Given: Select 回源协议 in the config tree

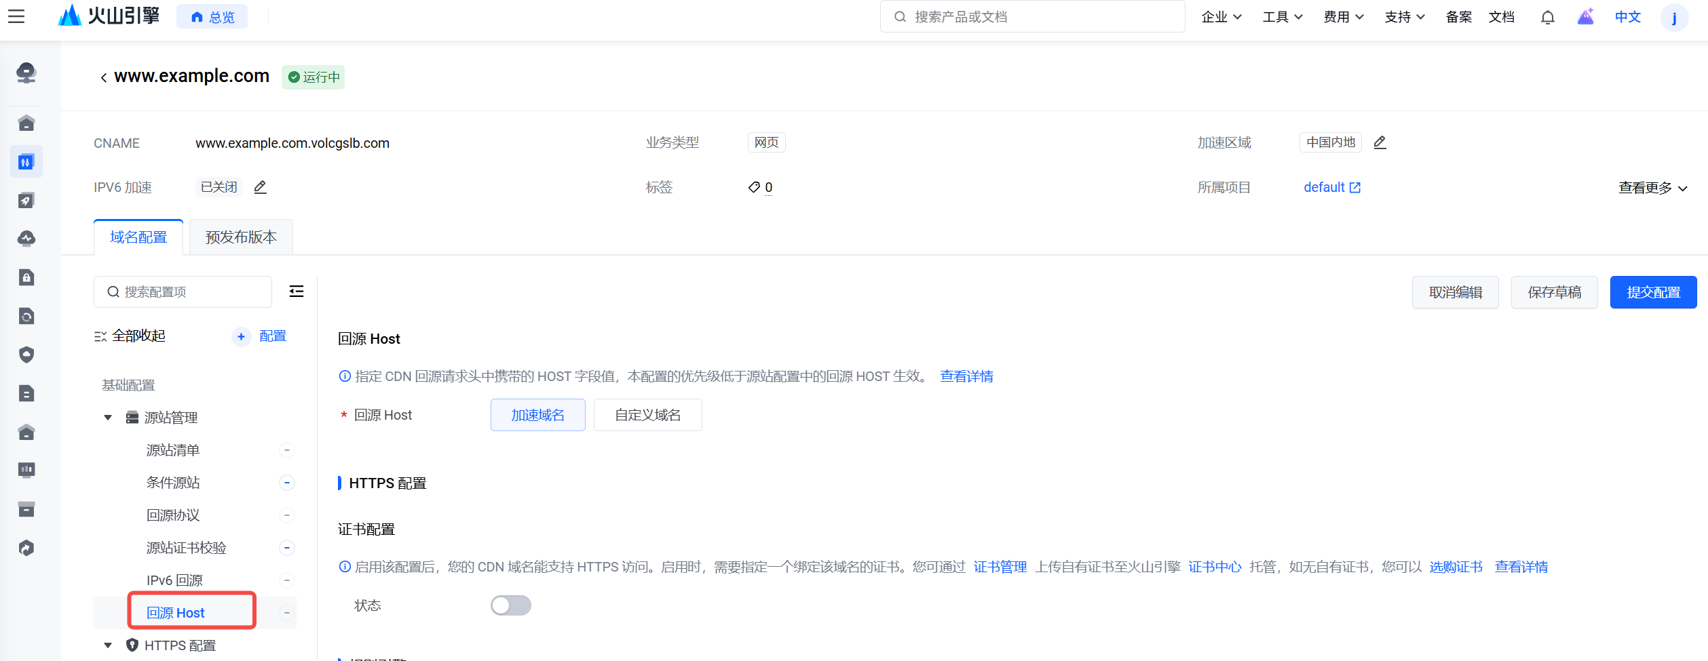Looking at the screenshot, I should [173, 515].
